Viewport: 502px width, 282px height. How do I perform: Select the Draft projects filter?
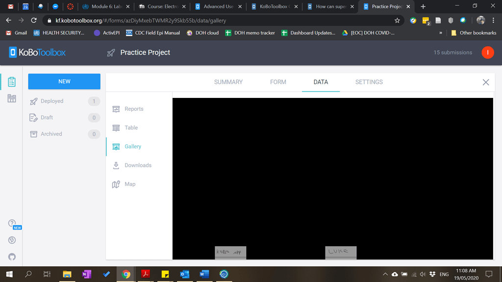[47, 117]
